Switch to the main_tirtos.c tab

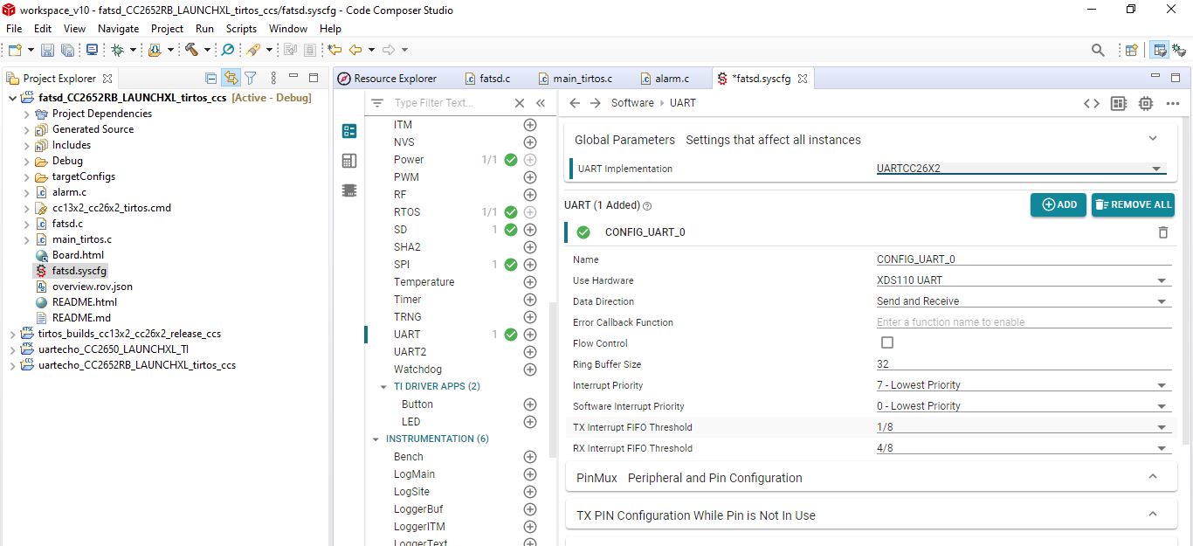click(x=575, y=79)
